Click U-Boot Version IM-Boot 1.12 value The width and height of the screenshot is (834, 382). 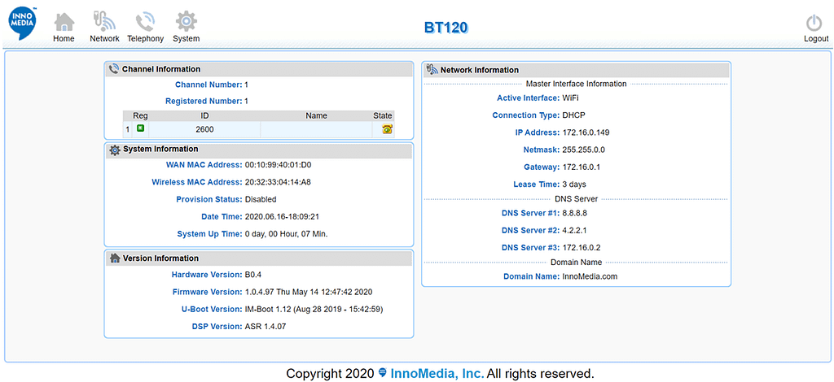[314, 309]
